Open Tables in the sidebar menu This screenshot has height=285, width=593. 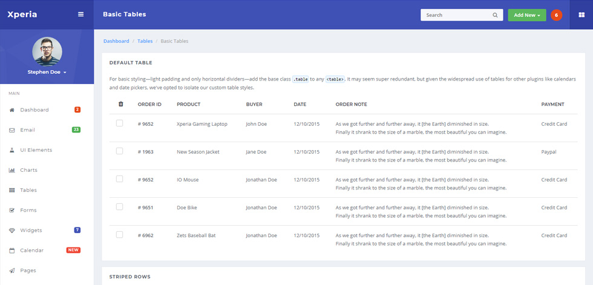click(x=28, y=190)
